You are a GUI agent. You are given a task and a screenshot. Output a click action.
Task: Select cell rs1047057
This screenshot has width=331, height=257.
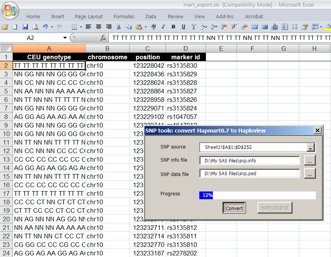186,117
